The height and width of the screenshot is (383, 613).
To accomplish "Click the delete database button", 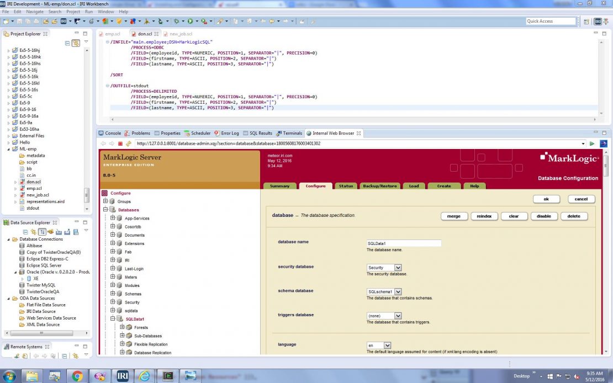I will 574,216.
